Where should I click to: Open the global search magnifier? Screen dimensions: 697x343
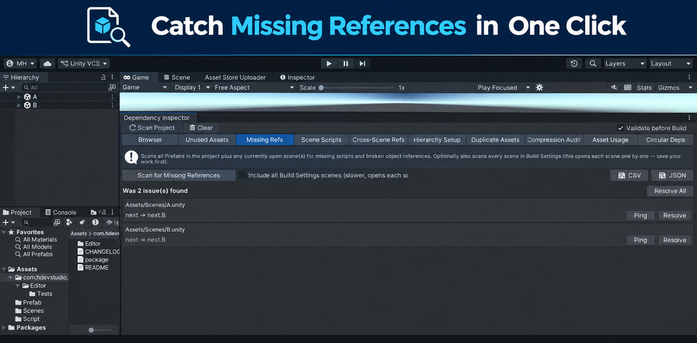coord(592,63)
